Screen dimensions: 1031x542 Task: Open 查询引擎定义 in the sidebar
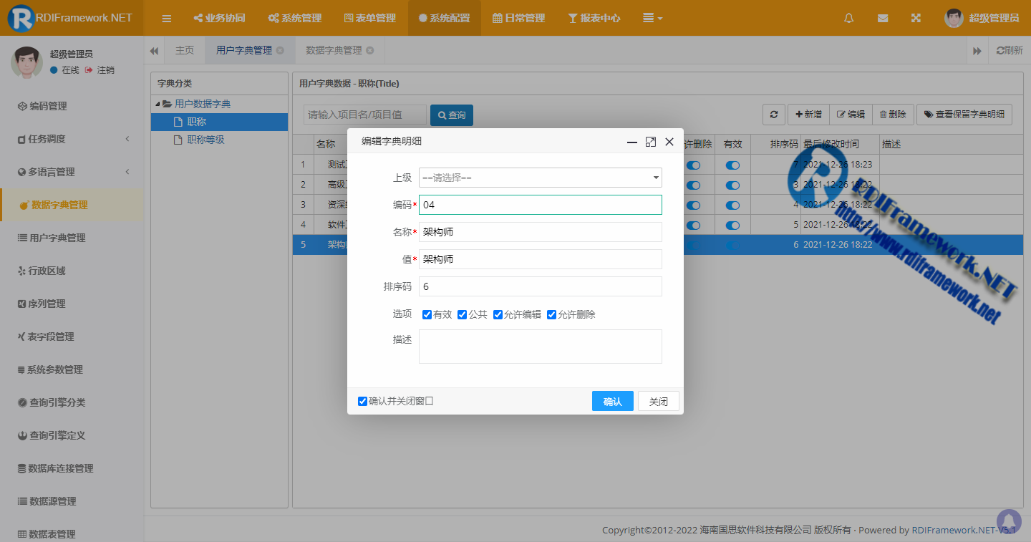point(51,435)
